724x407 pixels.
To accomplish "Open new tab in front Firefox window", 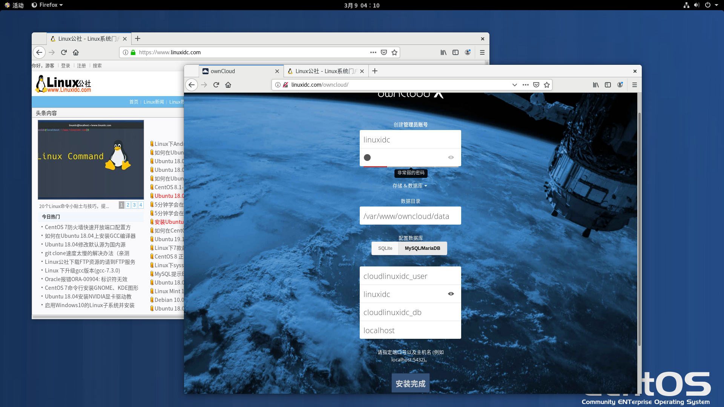I will click(x=375, y=71).
